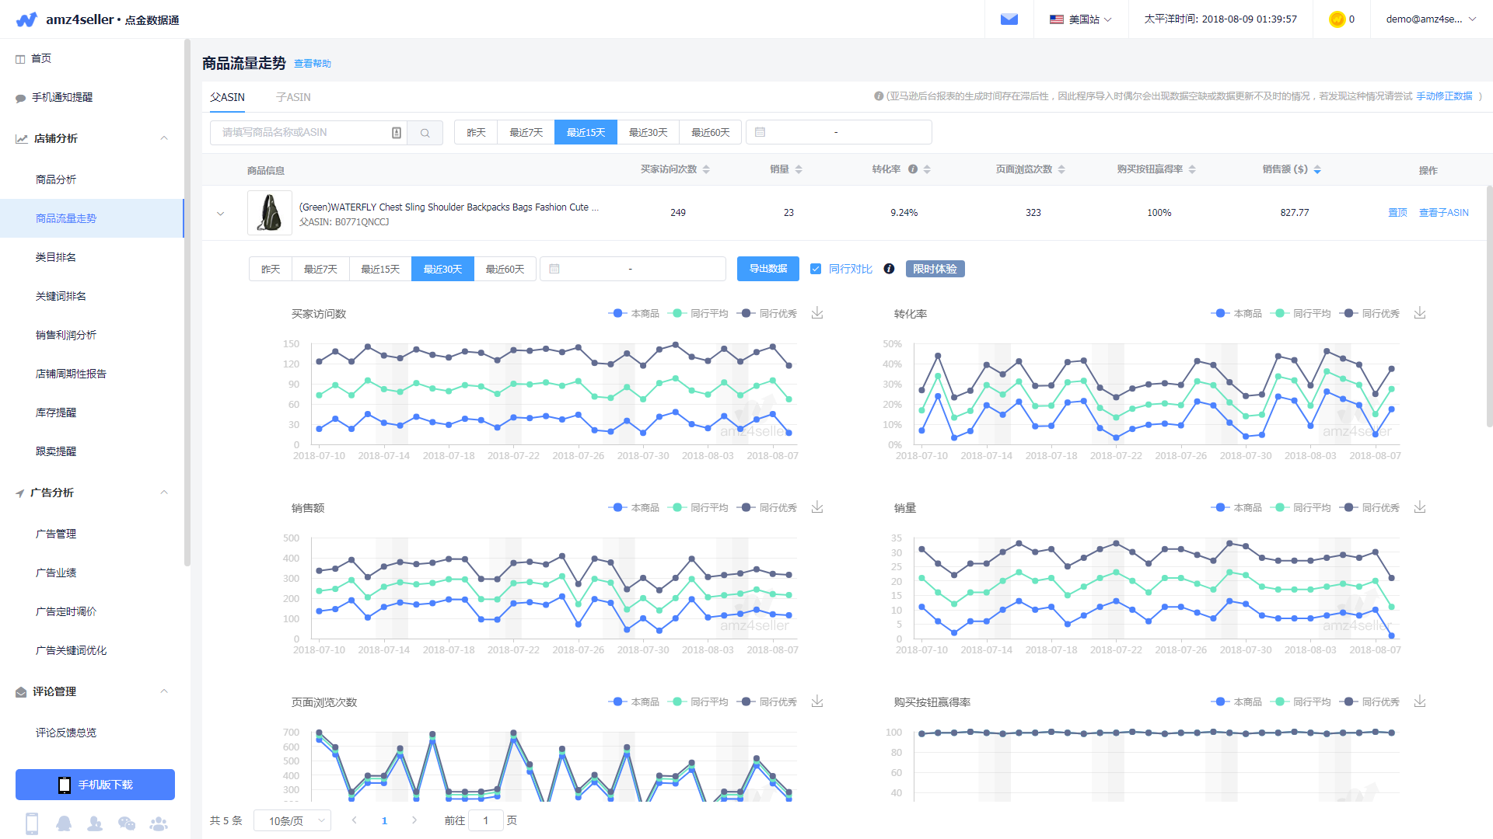The image size is (1493, 839).
Task: Download the 转化率 chart image
Action: [1420, 313]
